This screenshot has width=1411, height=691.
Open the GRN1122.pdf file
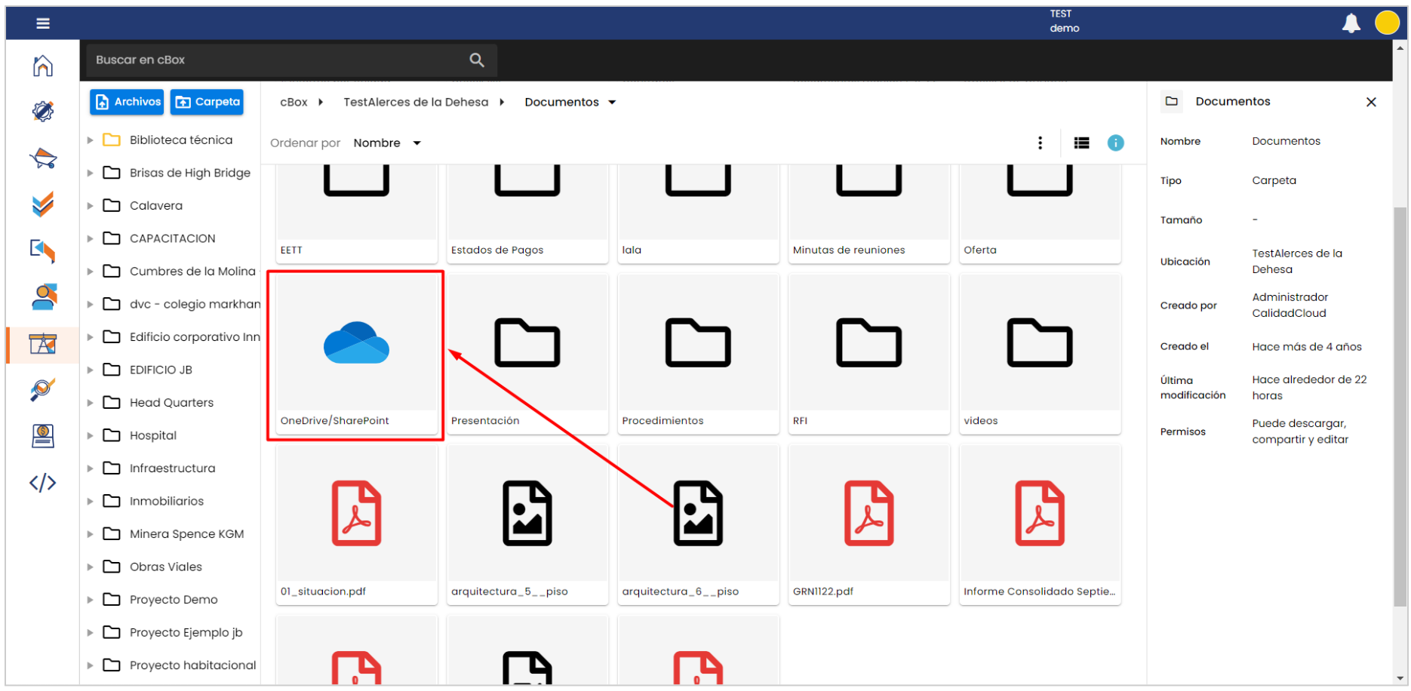pyautogui.click(x=869, y=525)
